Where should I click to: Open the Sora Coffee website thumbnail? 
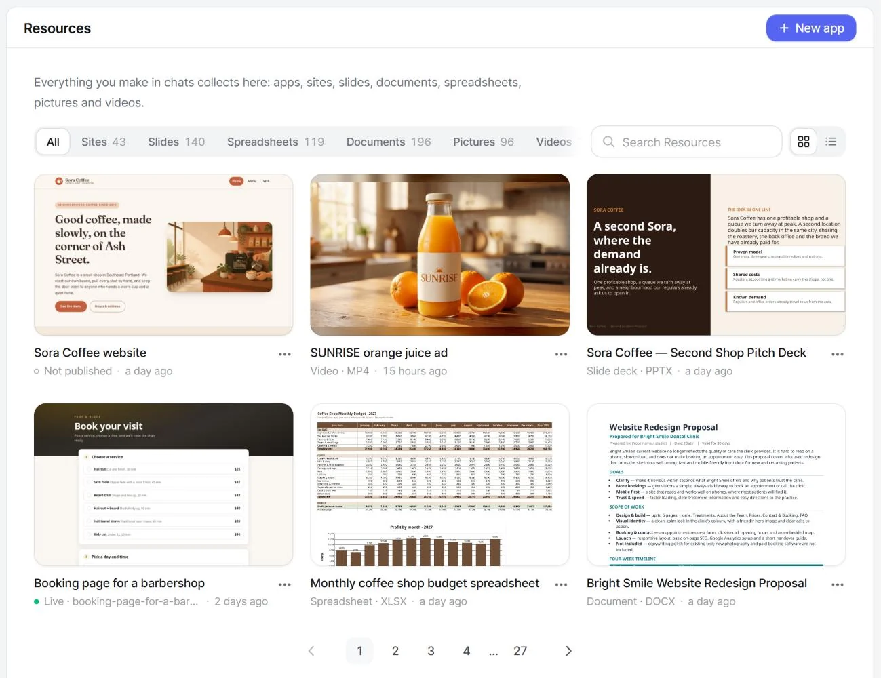pyautogui.click(x=163, y=254)
